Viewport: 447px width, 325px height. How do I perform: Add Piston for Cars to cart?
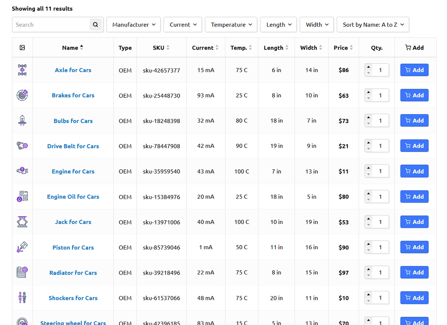(x=414, y=247)
